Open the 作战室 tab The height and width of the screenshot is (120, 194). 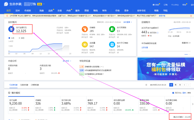tap(28, 11)
